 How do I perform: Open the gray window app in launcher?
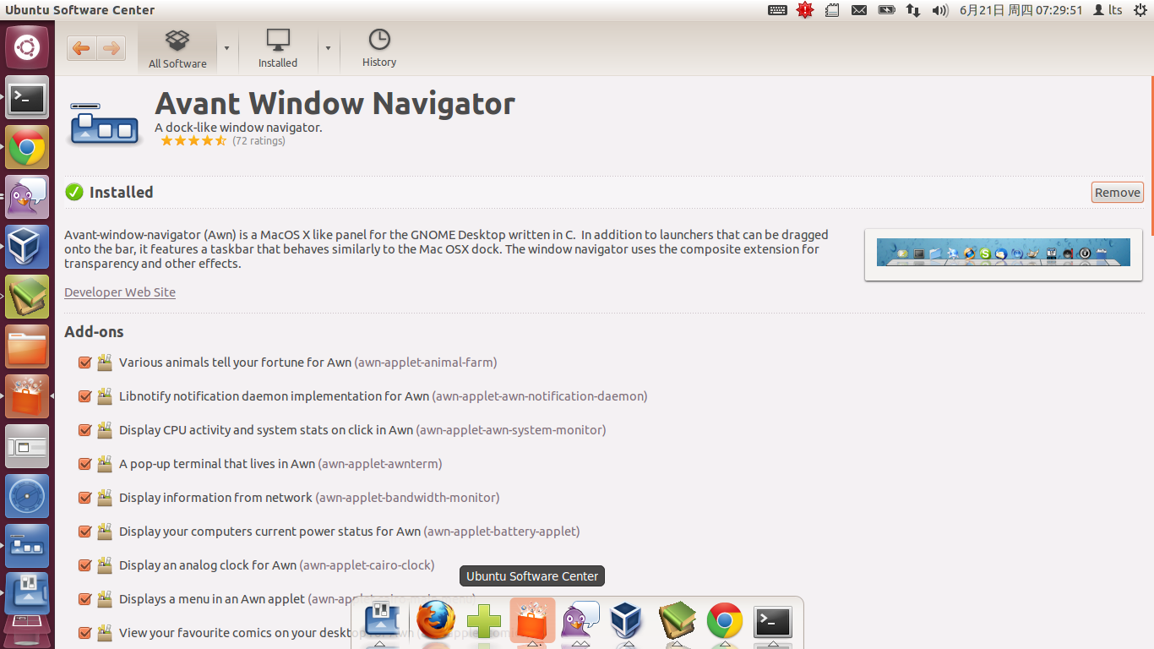coord(27,447)
